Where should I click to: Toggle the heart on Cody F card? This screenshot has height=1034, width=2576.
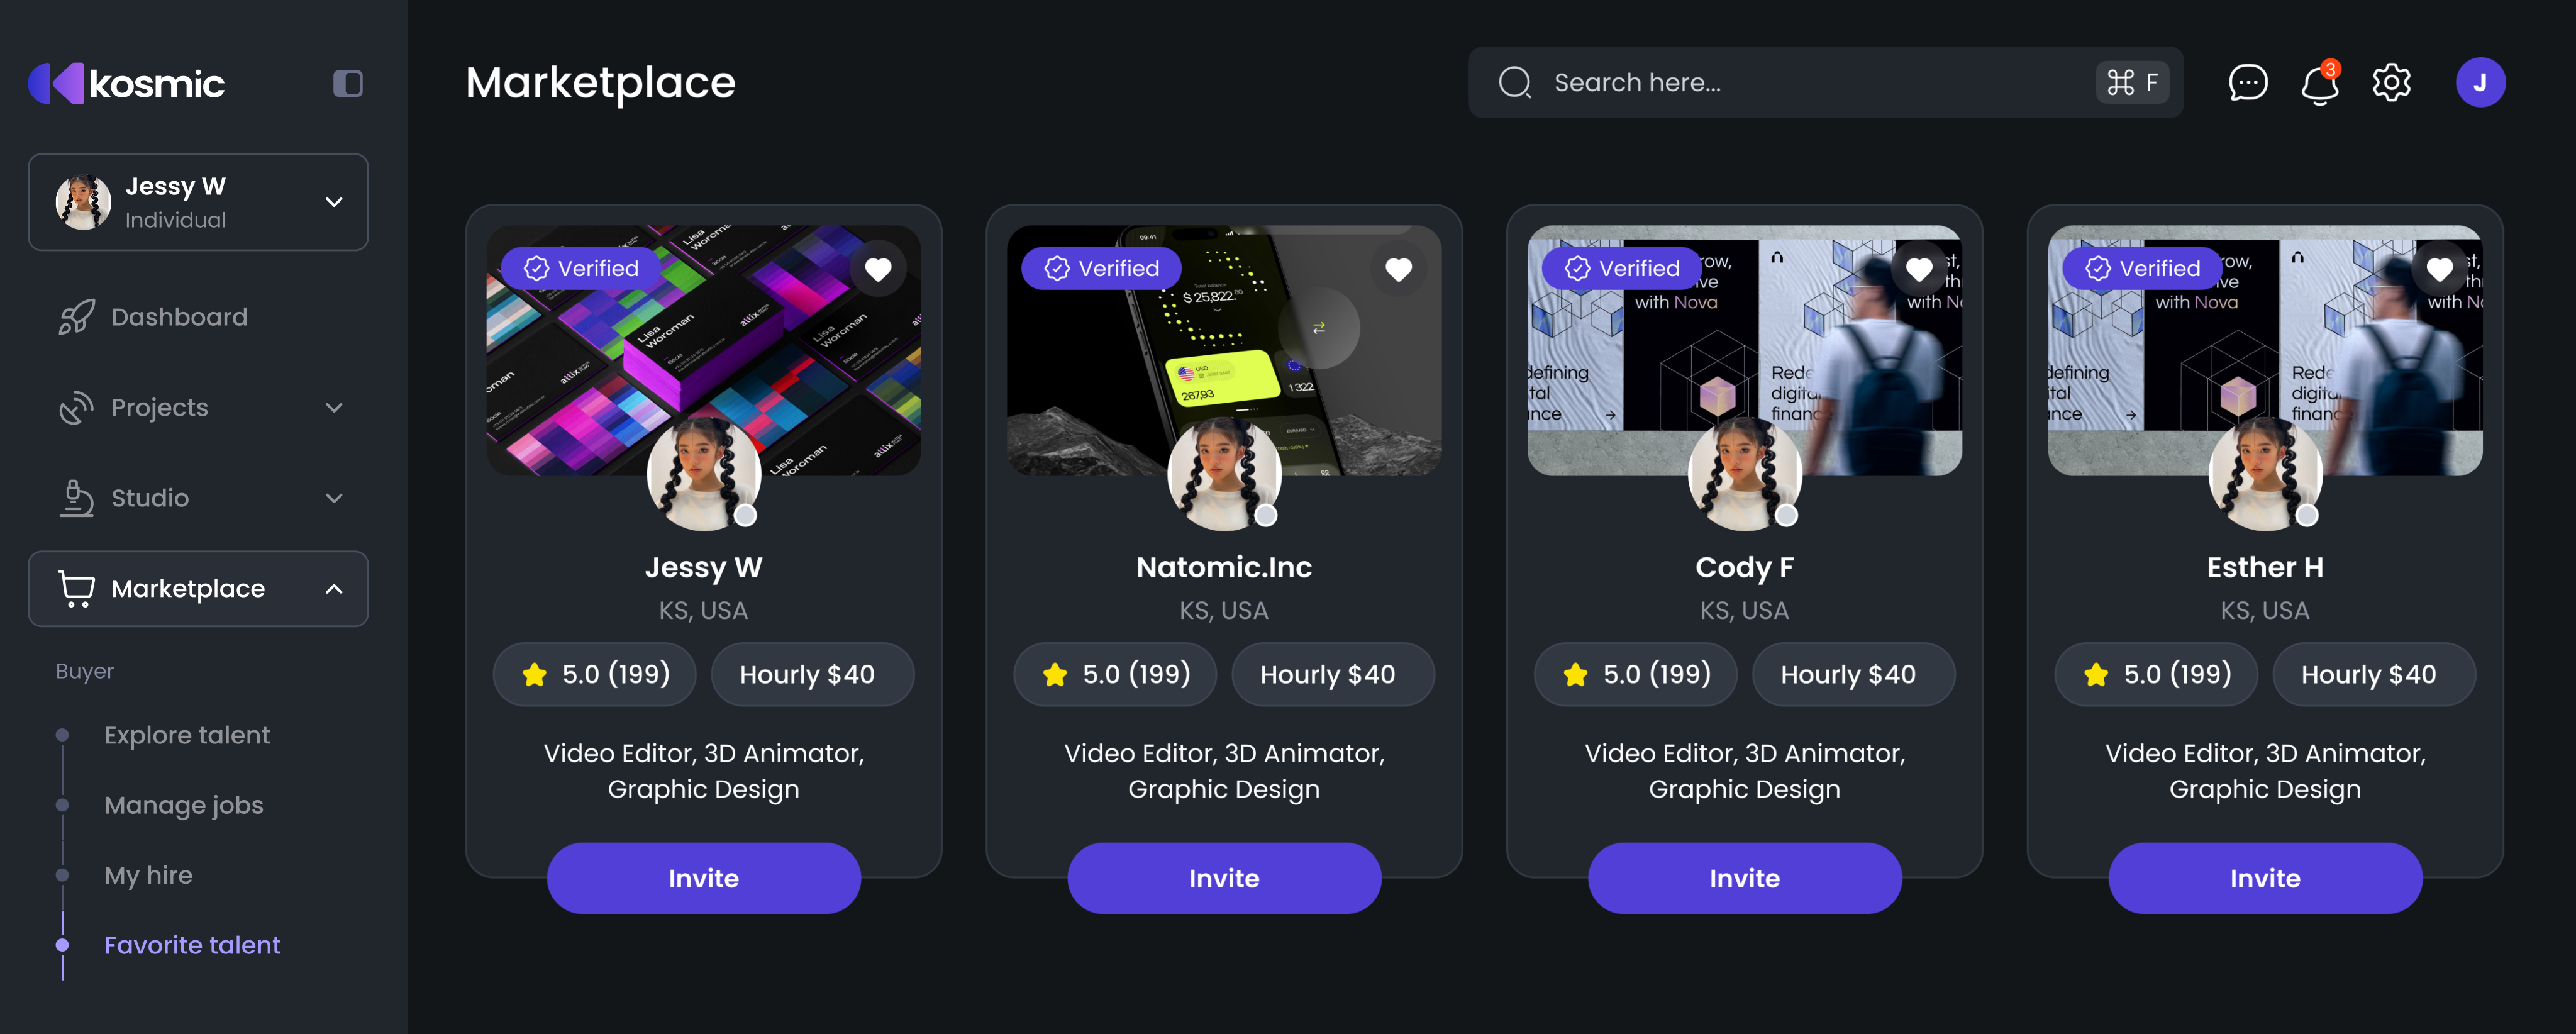pyautogui.click(x=1918, y=268)
